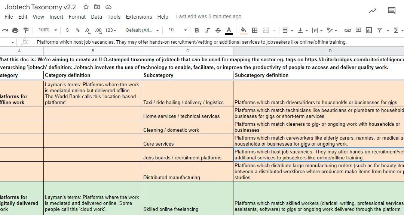Toggle italic formatting

pyautogui.click(x=207, y=30)
